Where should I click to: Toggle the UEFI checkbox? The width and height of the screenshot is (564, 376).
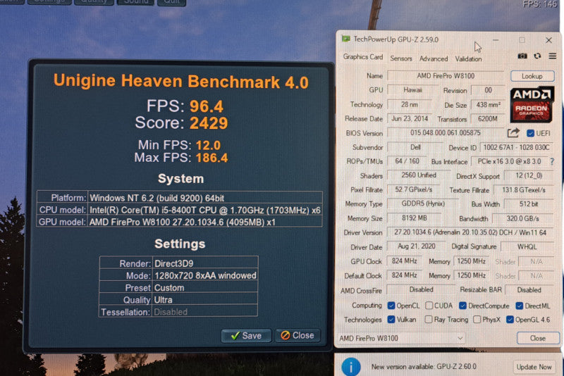530,133
